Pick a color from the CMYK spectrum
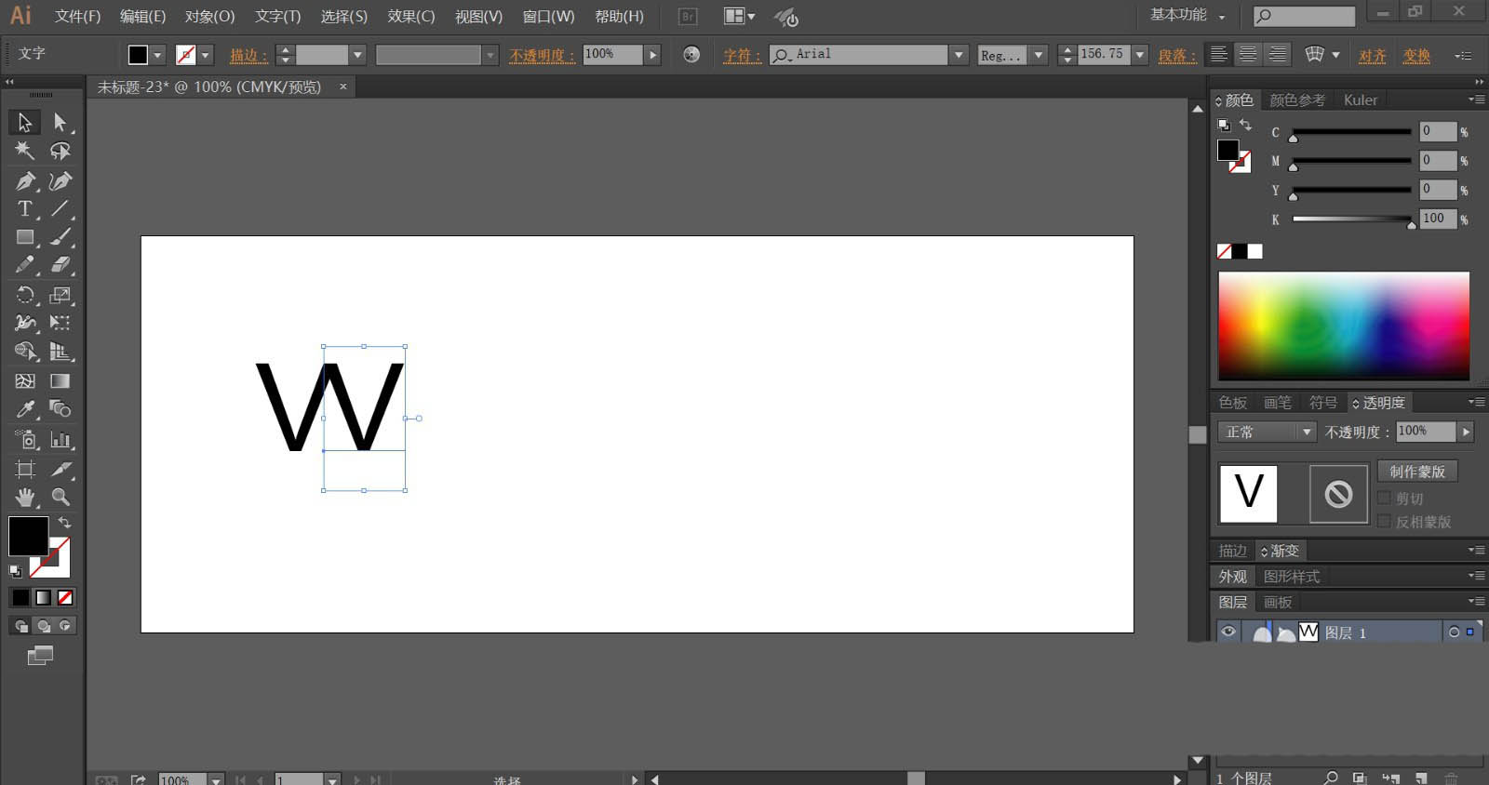This screenshot has width=1489, height=785. pyautogui.click(x=1344, y=326)
